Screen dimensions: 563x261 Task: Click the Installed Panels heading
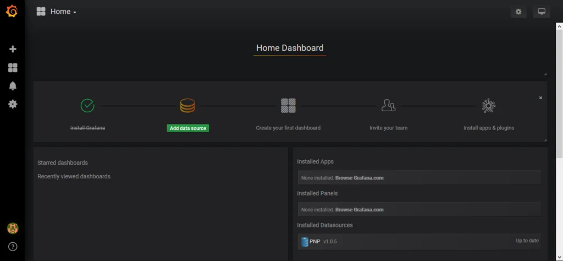(317, 193)
